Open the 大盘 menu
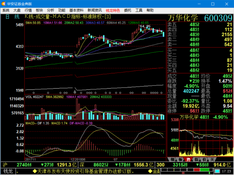 pos(17,10)
